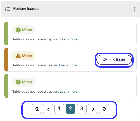Click the orange warning triangle icon
Screen dimensions: 140x121
click(18, 56)
